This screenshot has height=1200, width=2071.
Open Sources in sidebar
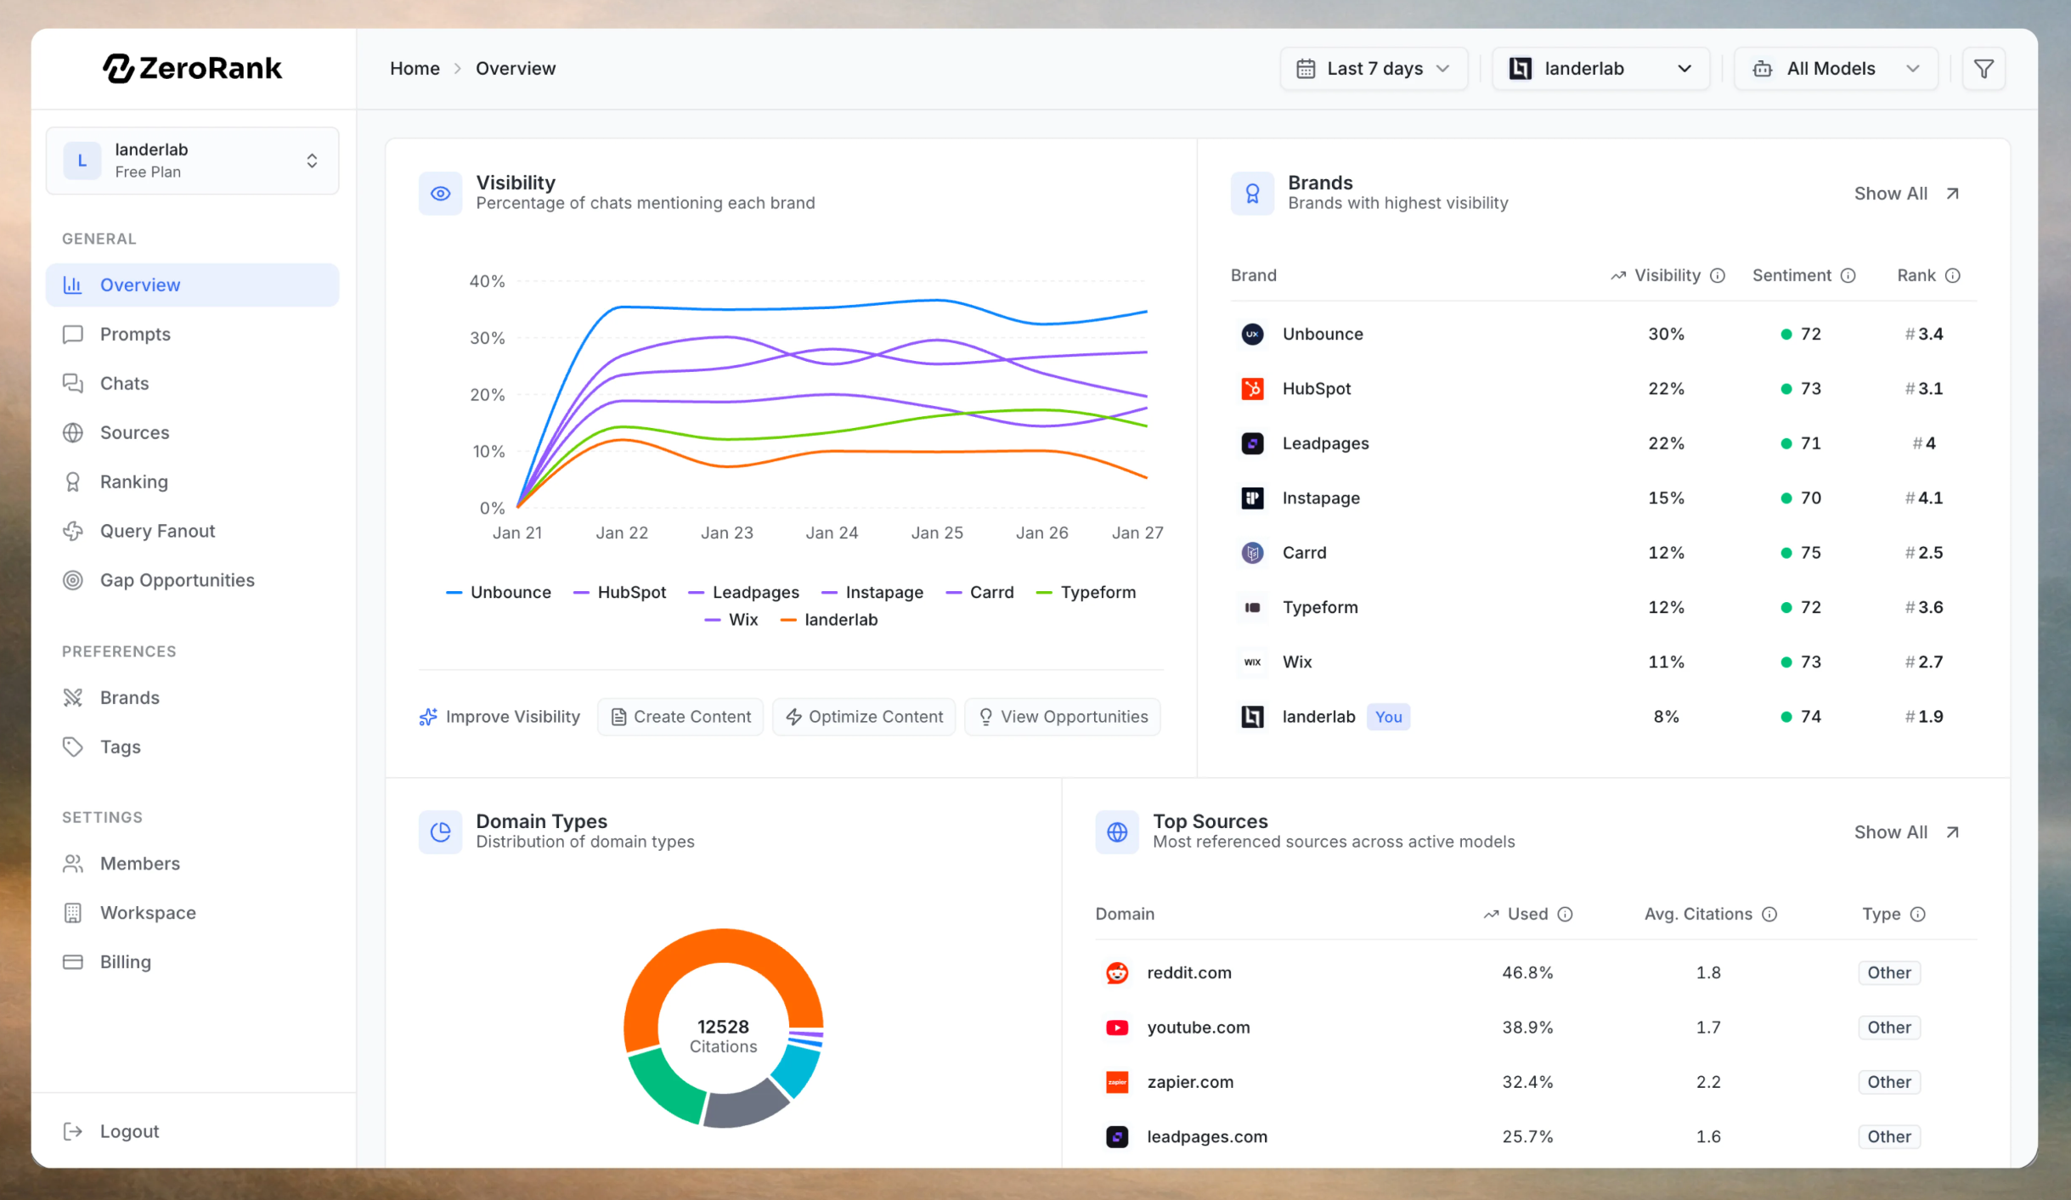[193, 433]
